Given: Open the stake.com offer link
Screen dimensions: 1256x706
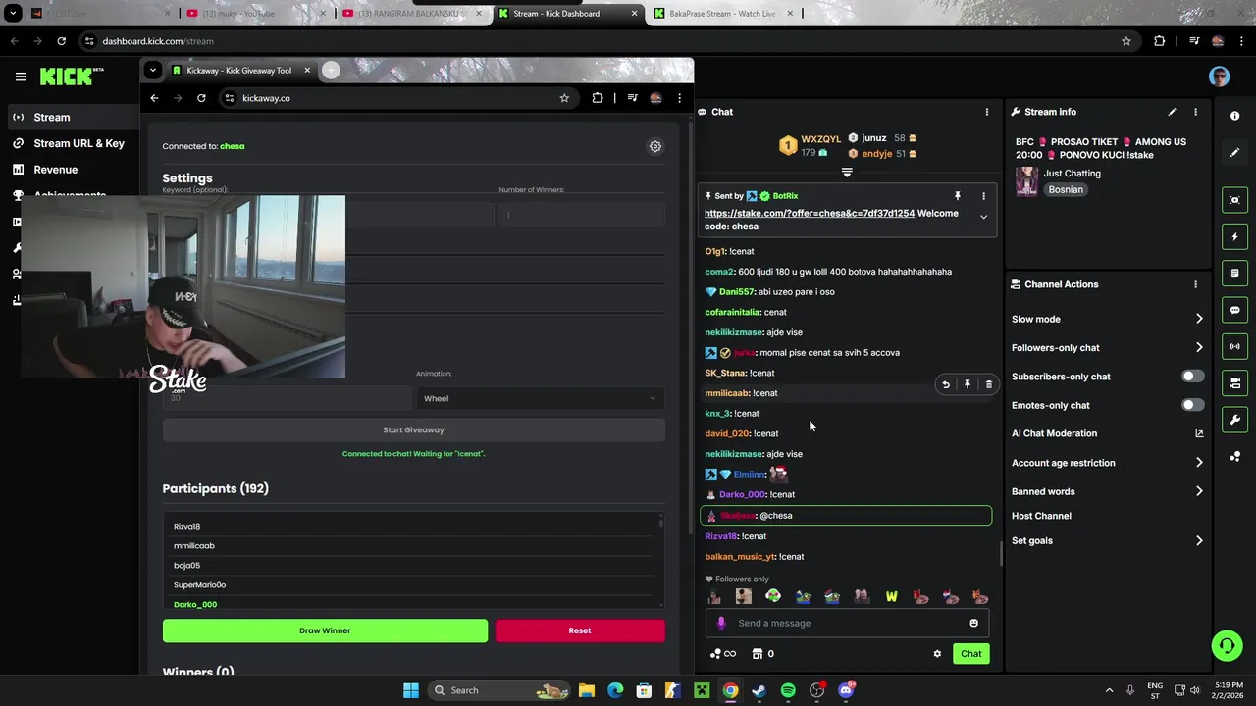Looking at the screenshot, I should pyautogui.click(x=810, y=213).
